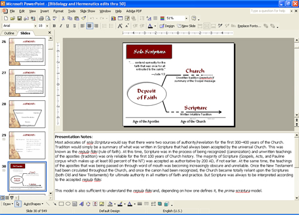Insert a chart using toolbar icon
This screenshot has height=215, width=299.
[x=114, y=19]
